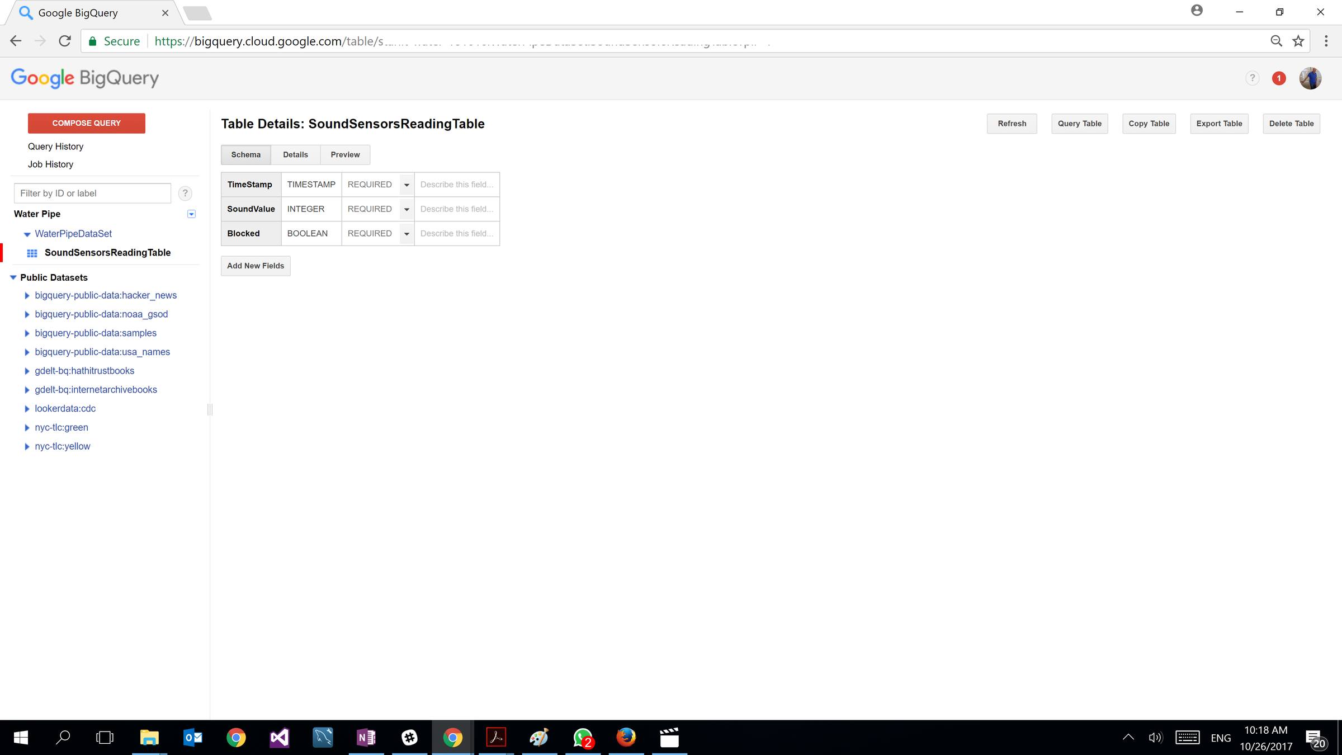Expand the gdelt-bq:hathitrustbooks dataset

click(x=27, y=371)
